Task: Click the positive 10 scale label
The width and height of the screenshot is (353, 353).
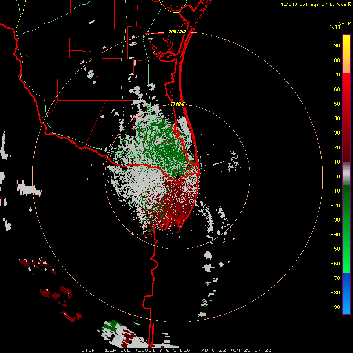Action: (337, 162)
